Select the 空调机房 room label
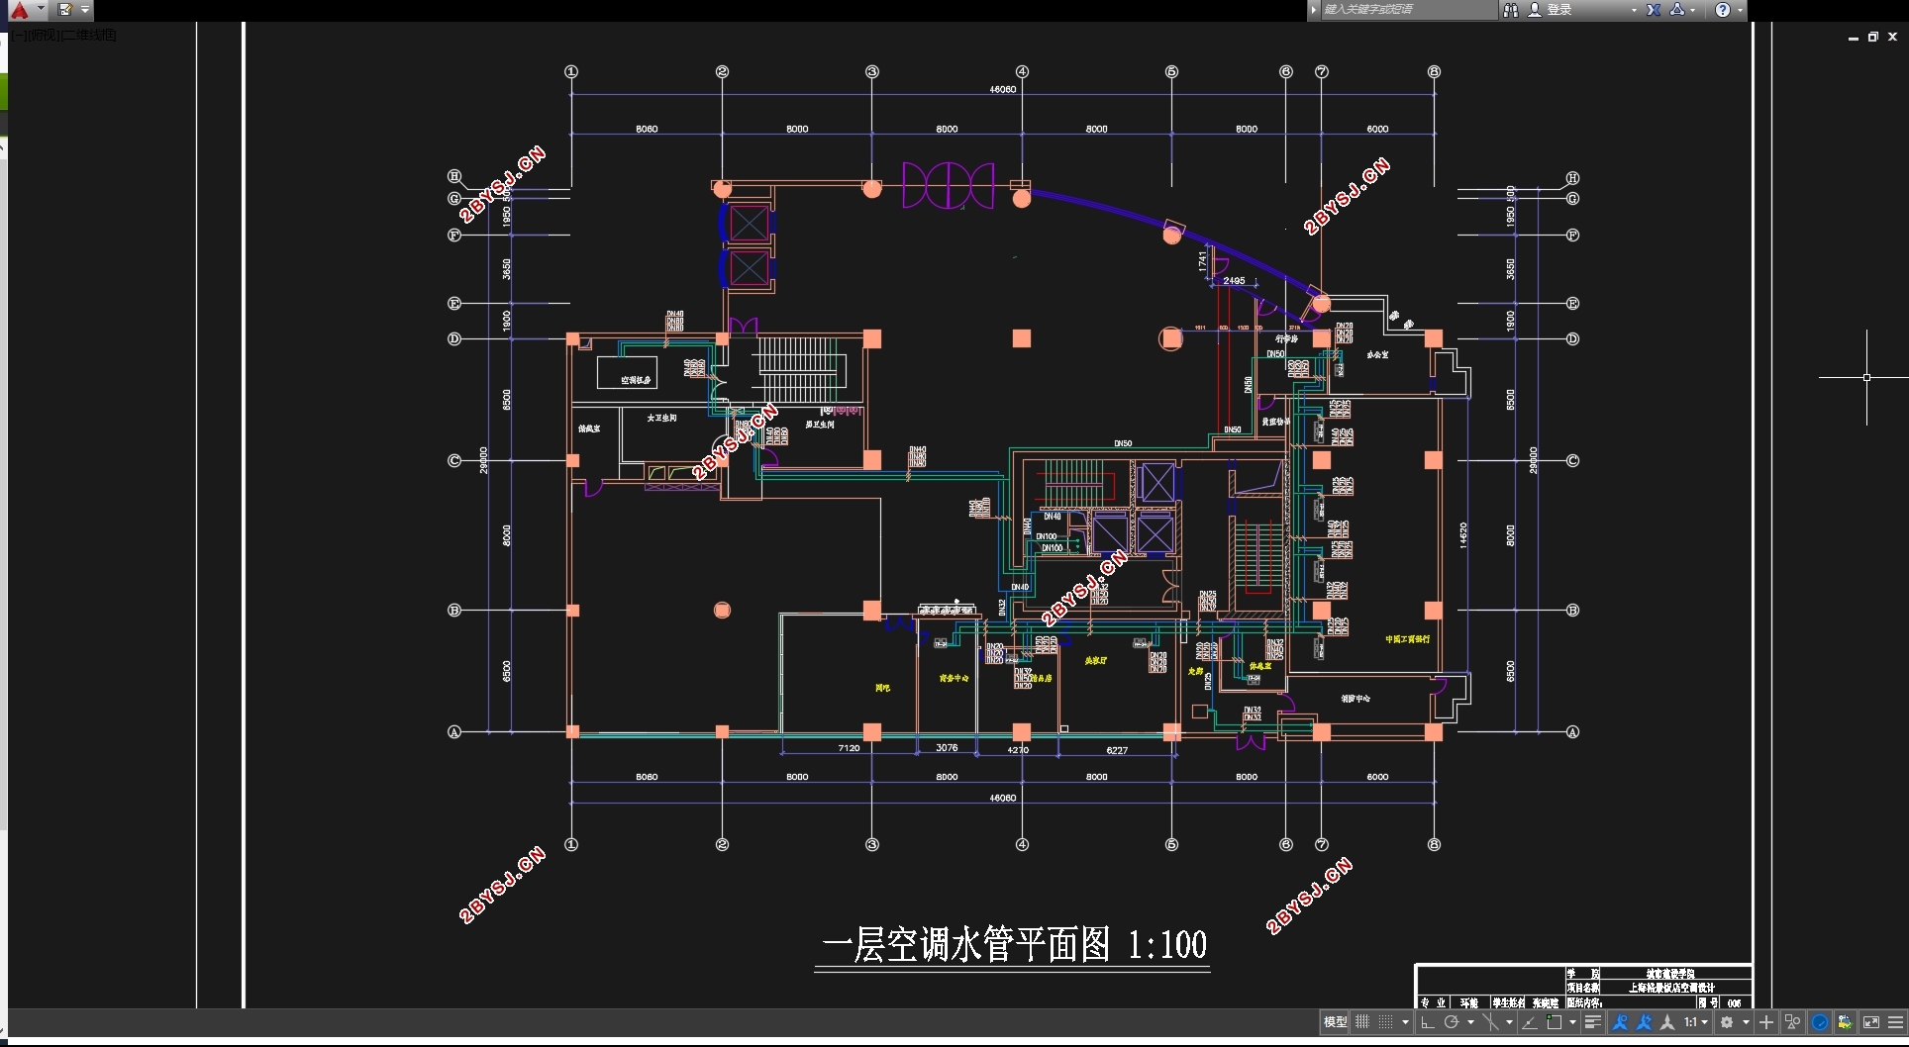 (x=636, y=380)
